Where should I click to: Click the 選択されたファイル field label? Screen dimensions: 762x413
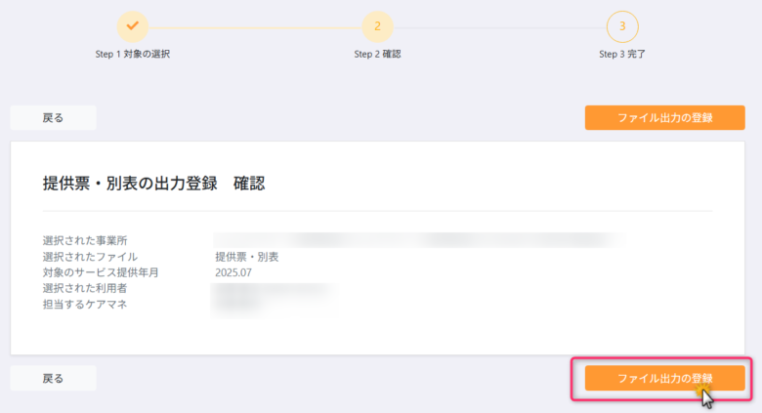tap(91, 257)
